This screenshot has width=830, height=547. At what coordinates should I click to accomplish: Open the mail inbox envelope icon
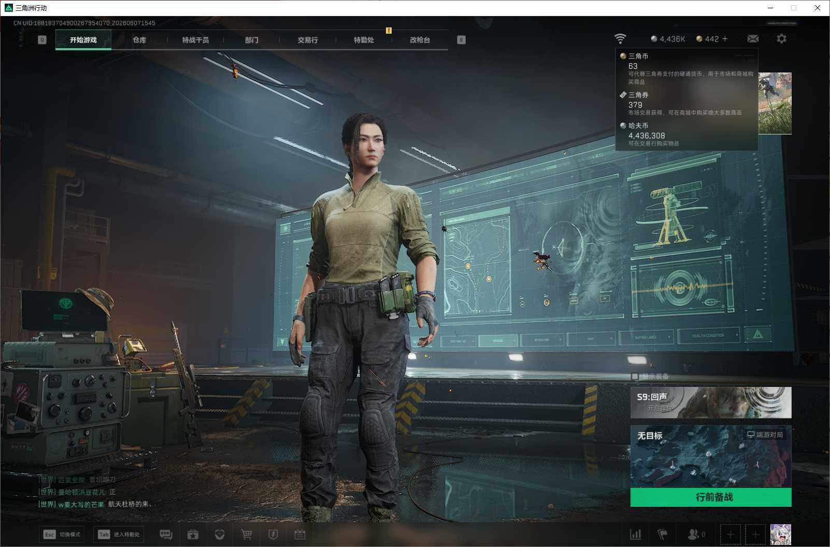pos(753,38)
